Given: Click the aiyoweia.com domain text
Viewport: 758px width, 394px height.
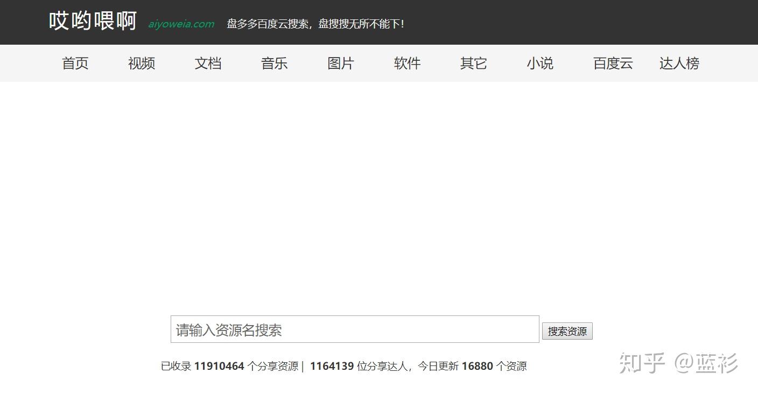Looking at the screenshot, I should click(181, 24).
